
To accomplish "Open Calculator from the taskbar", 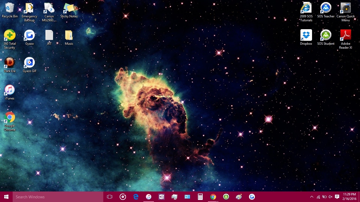I will [x=200, y=197].
